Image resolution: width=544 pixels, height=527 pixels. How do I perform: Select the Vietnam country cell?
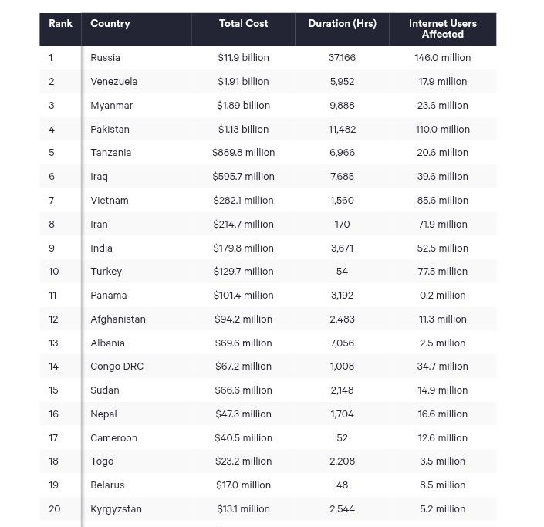pos(110,201)
